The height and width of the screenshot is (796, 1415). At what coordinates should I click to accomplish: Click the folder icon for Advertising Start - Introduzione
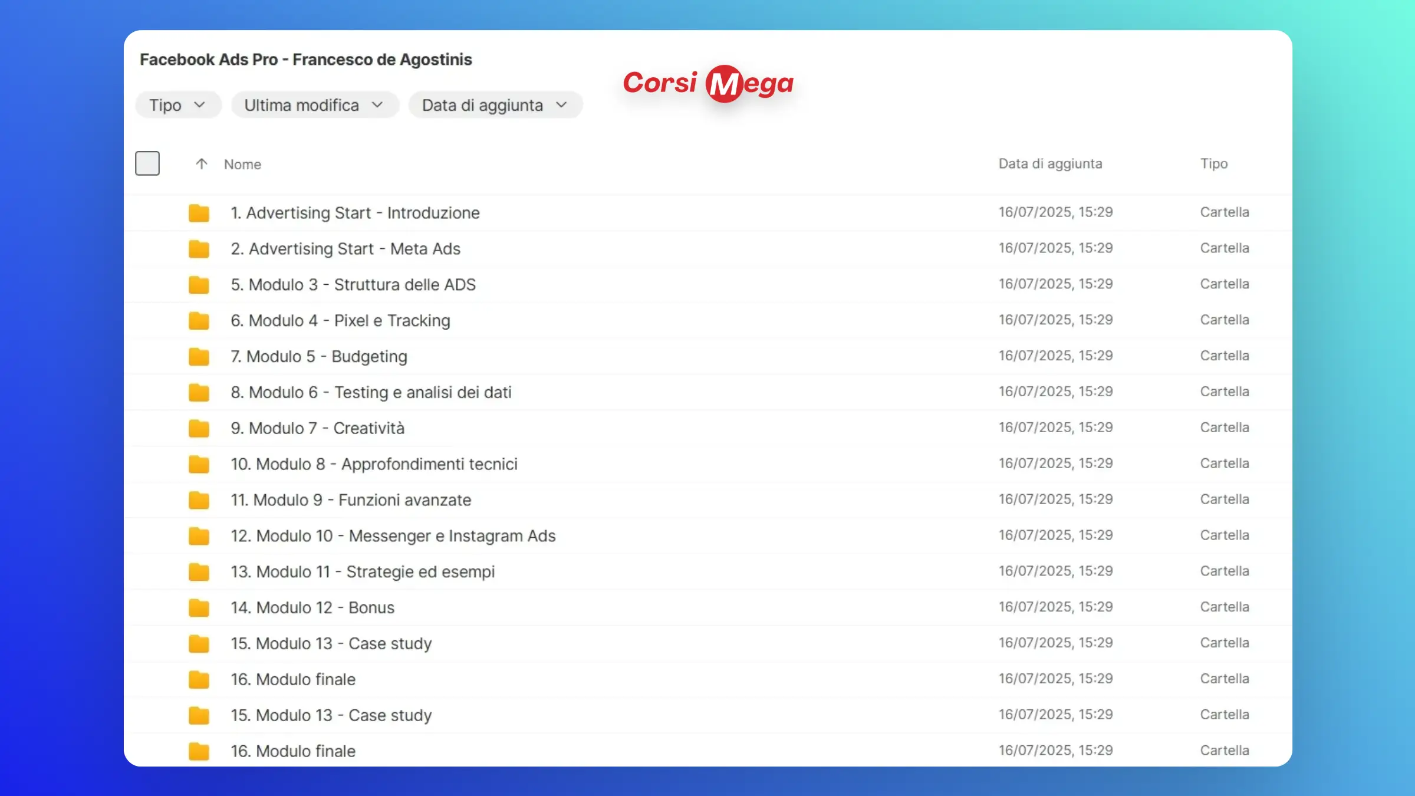pyautogui.click(x=199, y=213)
